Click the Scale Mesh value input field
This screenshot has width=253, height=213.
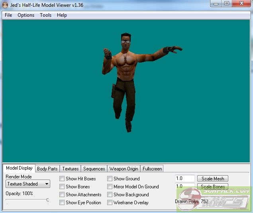(x=184, y=179)
